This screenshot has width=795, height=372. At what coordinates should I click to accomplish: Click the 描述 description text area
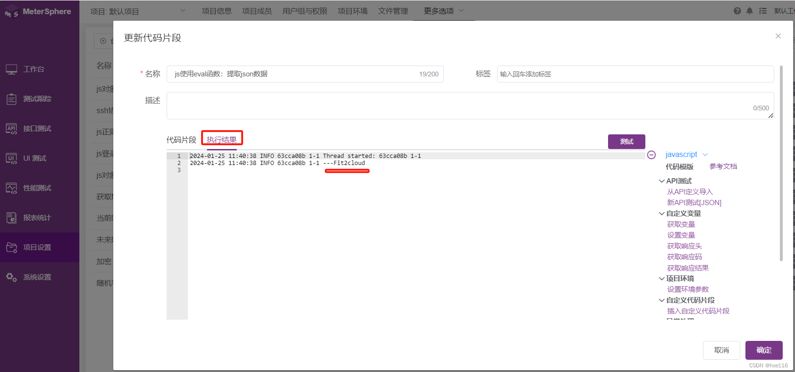tap(470, 106)
